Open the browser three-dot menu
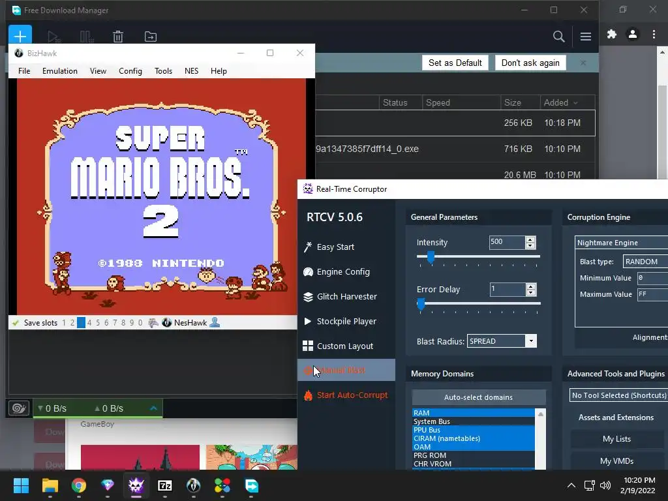Image resolution: width=668 pixels, height=501 pixels. 654,34
